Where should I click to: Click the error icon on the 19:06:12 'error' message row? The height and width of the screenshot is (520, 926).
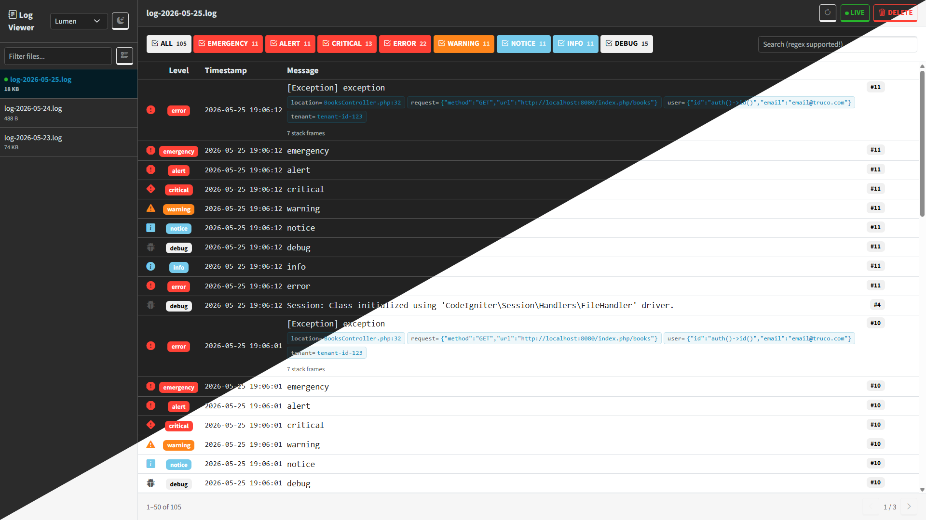click(151, 286)
